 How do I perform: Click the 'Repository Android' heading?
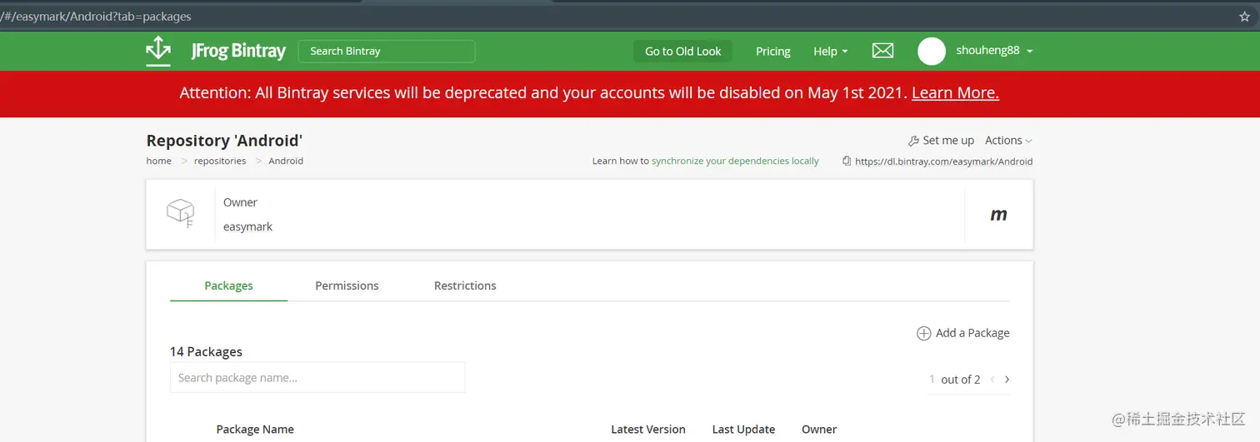224,141
